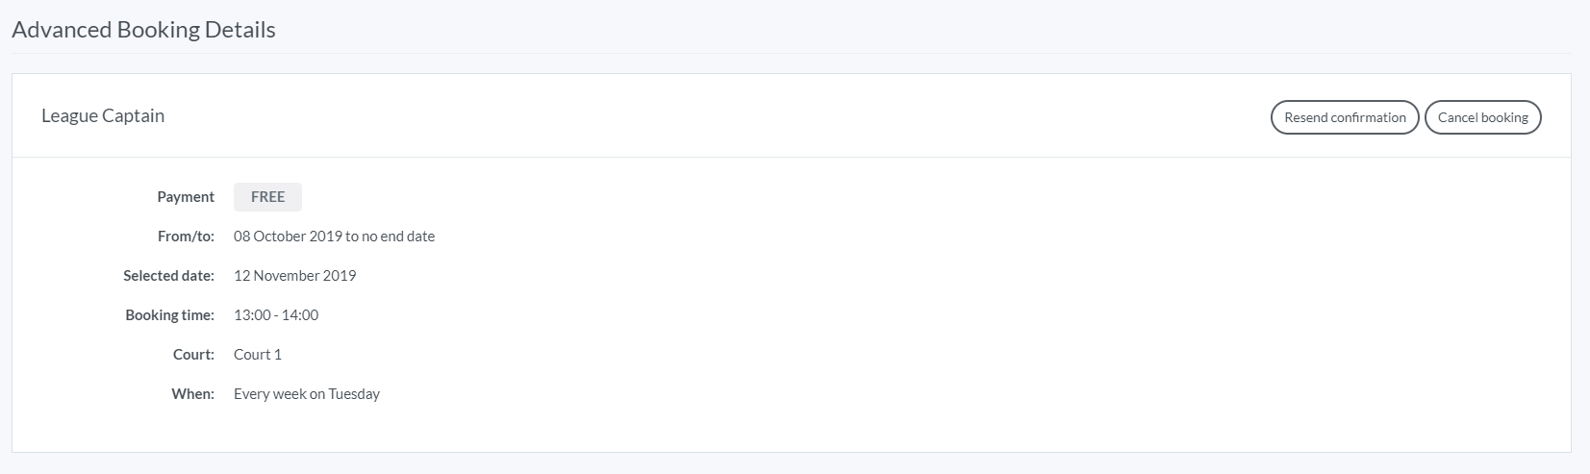1590x474 pixels.
Task: Click the divider line below League Captain
Action: pyautogui.click(x=791, y=157)
